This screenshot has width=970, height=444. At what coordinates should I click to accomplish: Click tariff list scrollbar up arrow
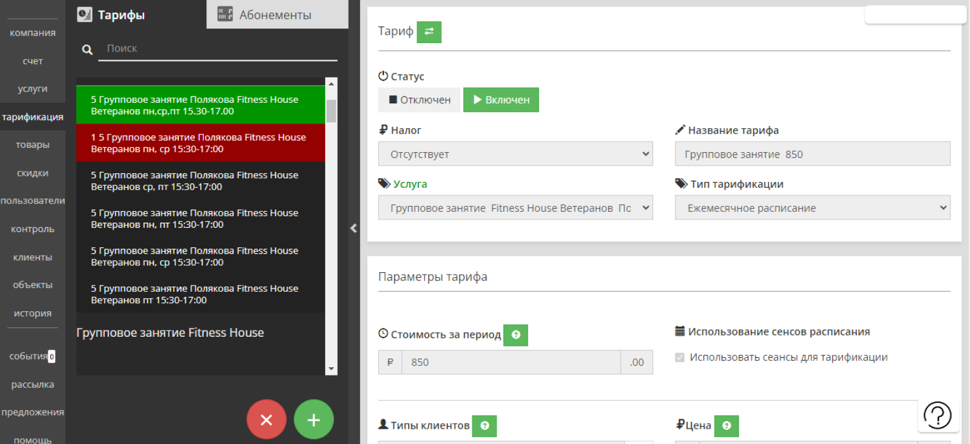coord(331,83)
